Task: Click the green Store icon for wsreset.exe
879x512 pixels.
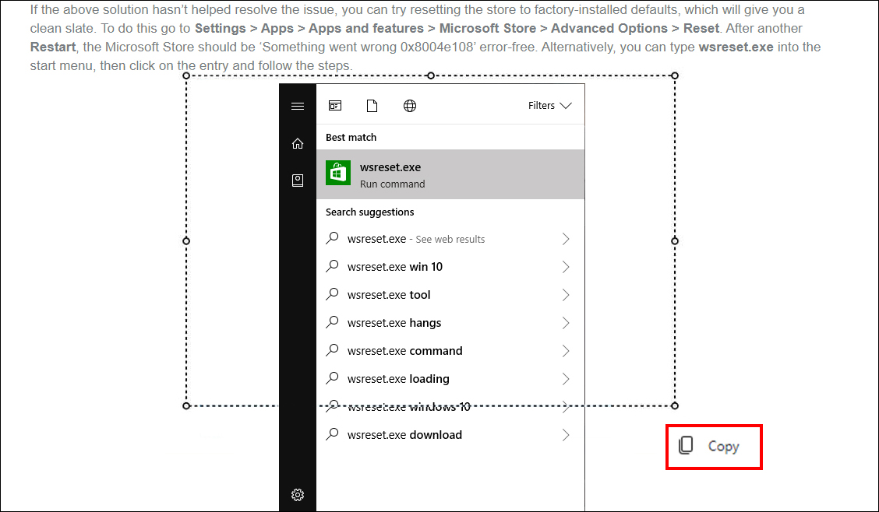Action: tap(338, 173)
